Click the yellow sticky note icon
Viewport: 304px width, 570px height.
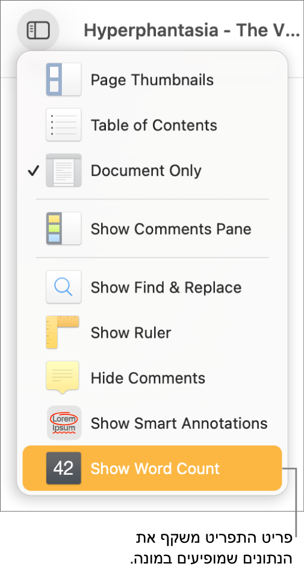(63, 378)
